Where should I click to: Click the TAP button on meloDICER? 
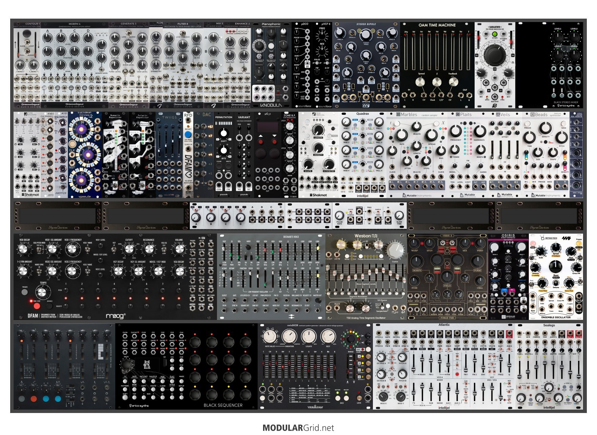262,398
